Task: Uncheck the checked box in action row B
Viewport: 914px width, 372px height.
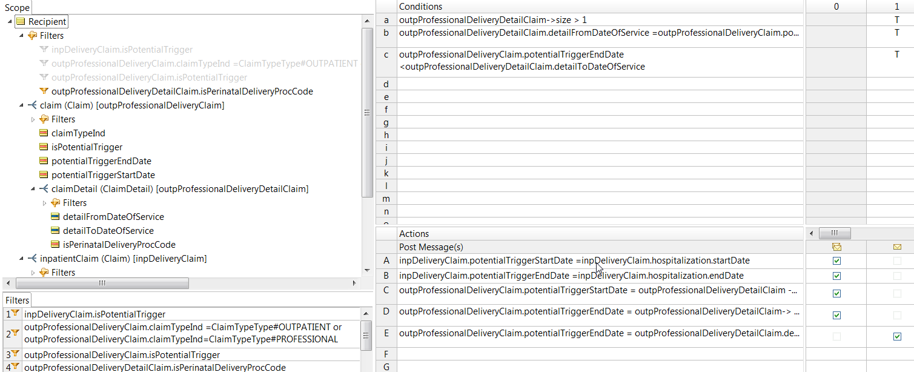Action: [836, 276]
